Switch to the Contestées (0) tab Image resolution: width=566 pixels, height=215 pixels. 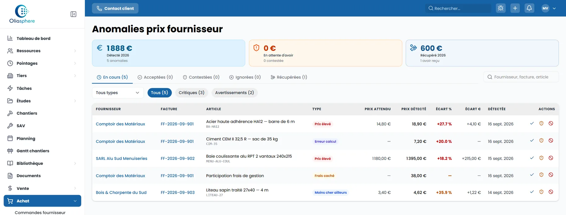click(x=201, y=77)
